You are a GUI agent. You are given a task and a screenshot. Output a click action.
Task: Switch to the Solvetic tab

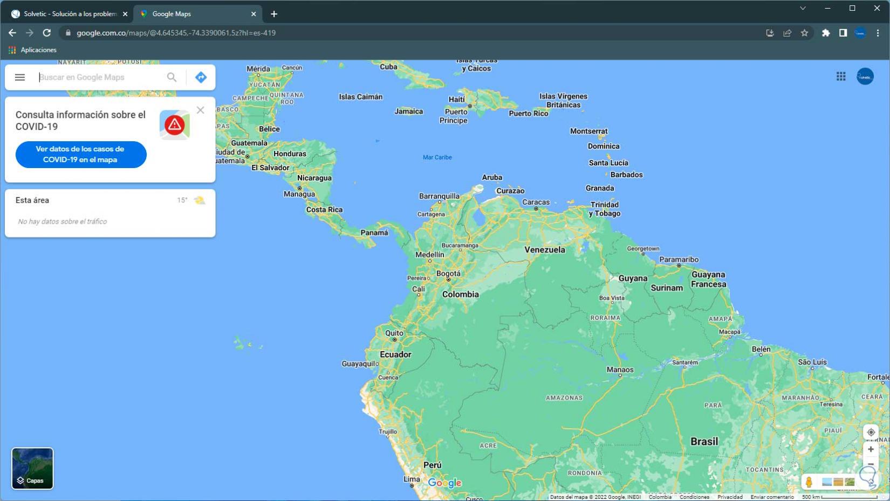pos(69,14)
